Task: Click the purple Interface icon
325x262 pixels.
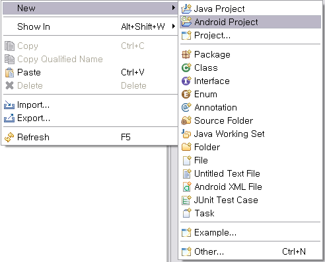Action: [186, 81]
